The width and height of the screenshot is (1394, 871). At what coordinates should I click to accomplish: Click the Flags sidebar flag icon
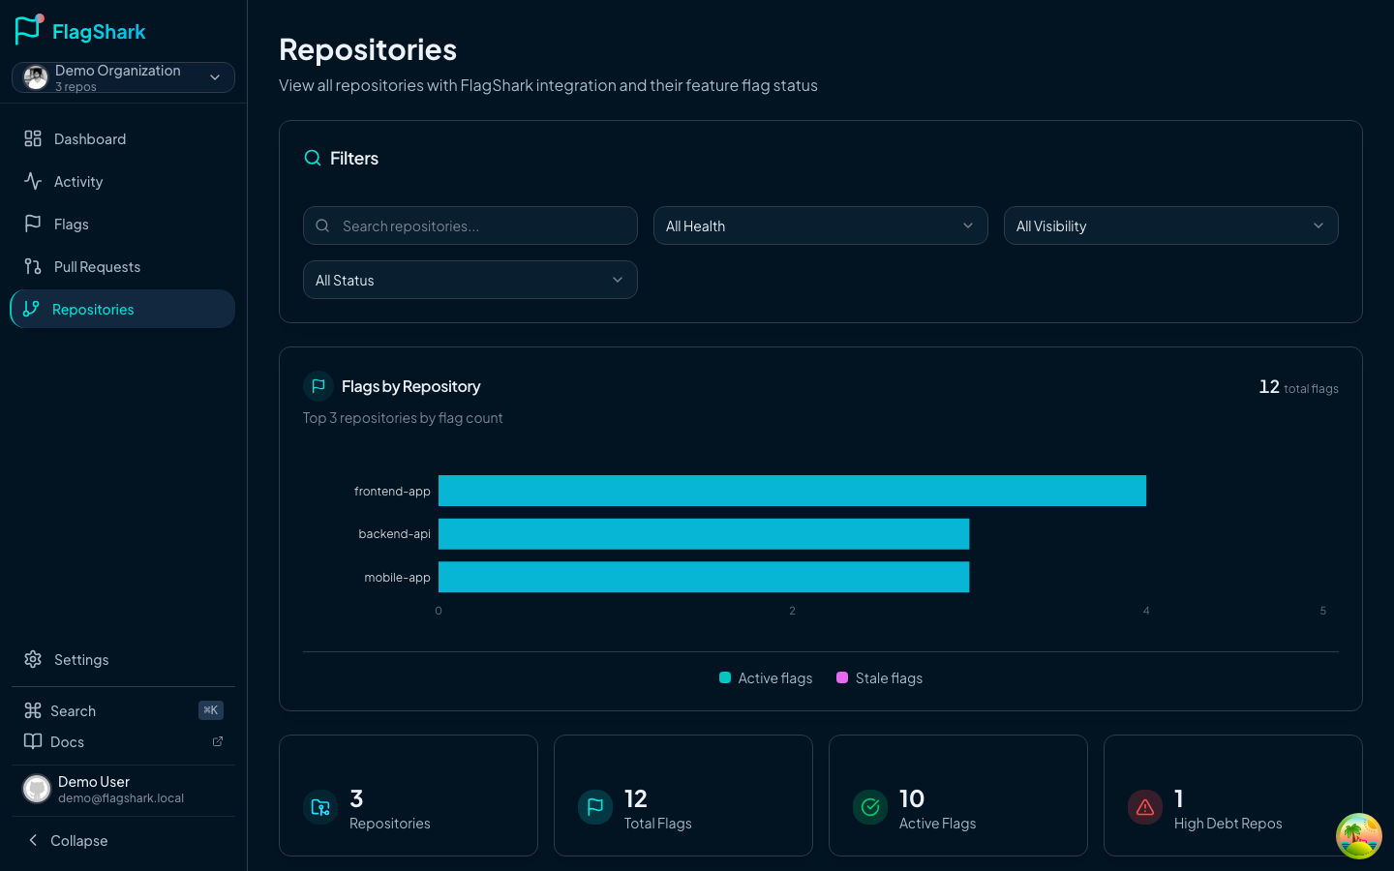tap(33, 224)
